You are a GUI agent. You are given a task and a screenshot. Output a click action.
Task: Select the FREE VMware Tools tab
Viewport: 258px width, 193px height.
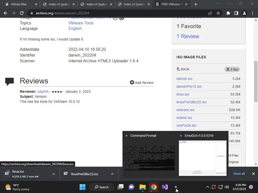pyautogui.click(x=171, y=4)
